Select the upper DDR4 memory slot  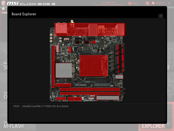(x=90, y=89)
